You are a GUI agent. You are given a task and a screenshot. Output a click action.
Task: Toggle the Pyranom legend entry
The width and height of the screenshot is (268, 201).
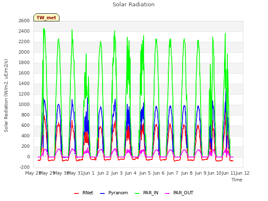pos(114,193)
